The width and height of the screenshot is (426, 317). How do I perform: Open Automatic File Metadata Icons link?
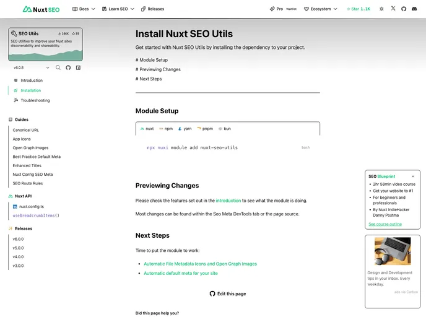(x=200, y=264)
